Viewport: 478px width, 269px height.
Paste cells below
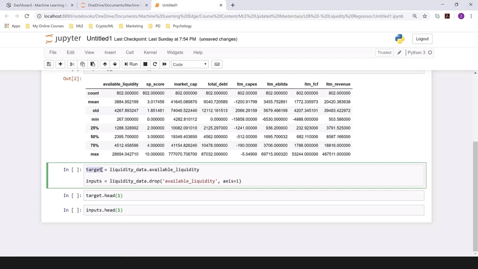[x=92, y=64]
